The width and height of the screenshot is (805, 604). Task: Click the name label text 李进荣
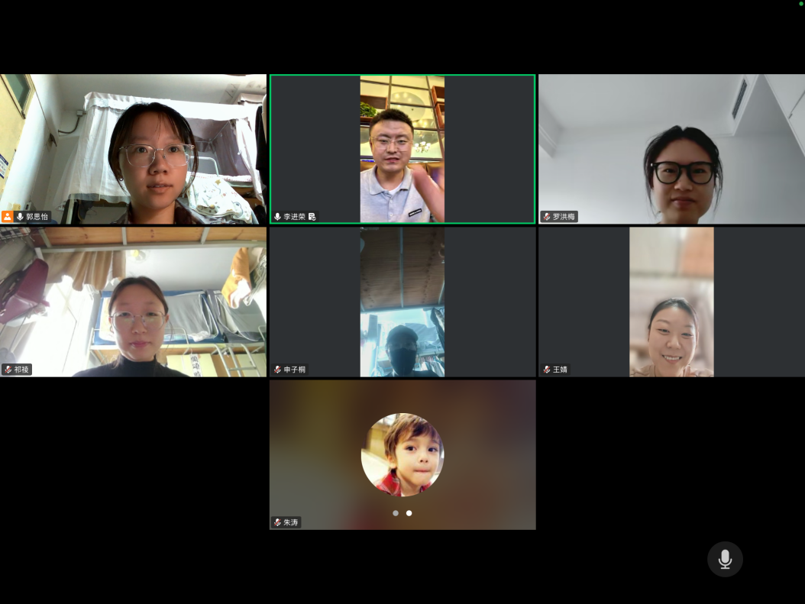coord(294,217)
